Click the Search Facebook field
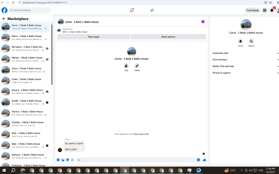The width and height of the screenshot is (279, 174). pos(30,10)
